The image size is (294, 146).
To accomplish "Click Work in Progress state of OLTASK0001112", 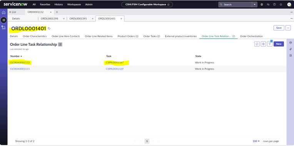I will 205,63.
